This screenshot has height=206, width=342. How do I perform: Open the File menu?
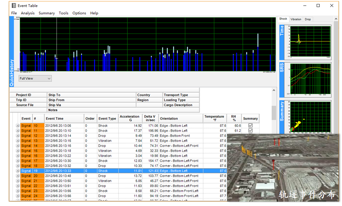14,13
